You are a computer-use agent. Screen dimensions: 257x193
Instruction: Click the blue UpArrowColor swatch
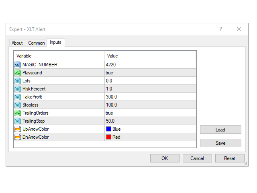click(108, 129)
